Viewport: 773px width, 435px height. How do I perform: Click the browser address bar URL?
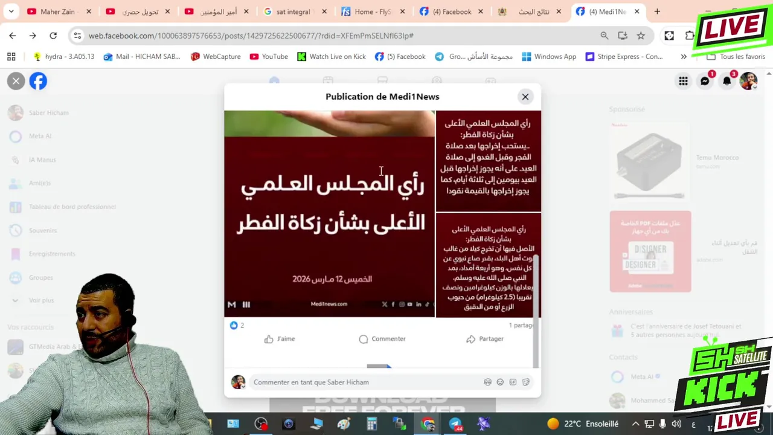[251, 36]
